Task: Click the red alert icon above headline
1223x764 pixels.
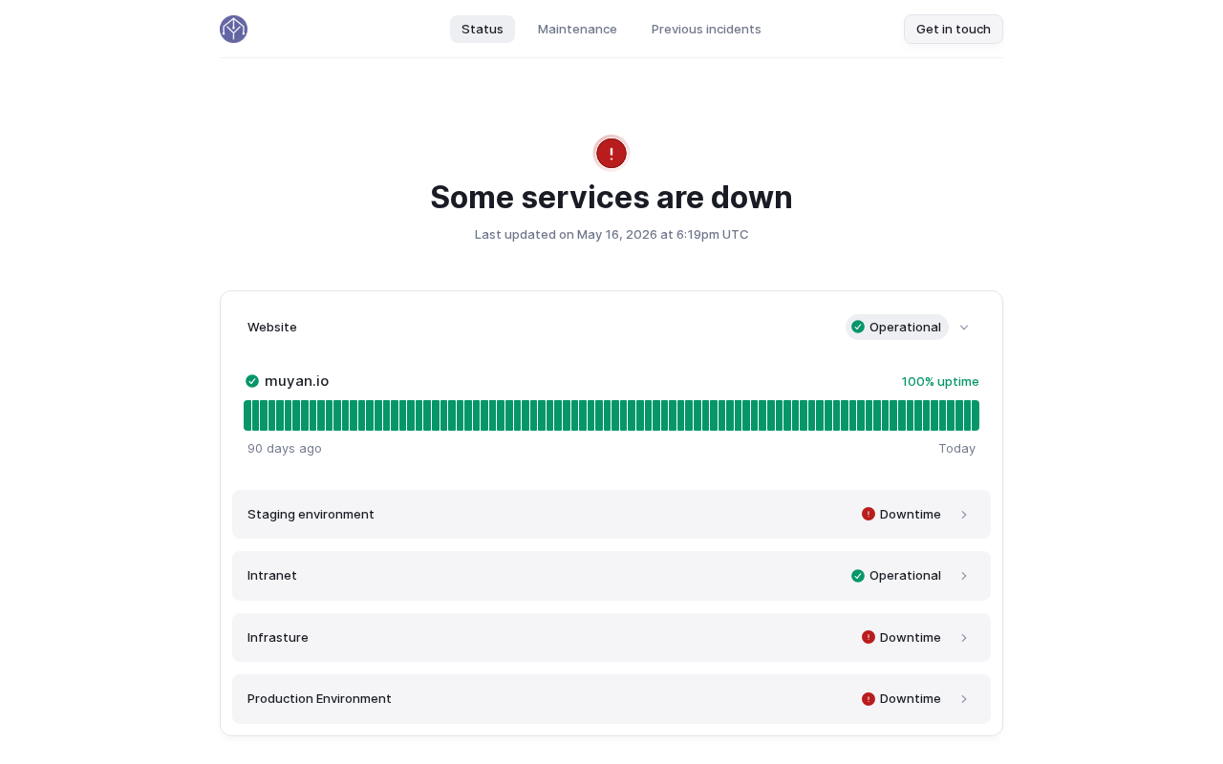Action: click(x=611, y=153)
